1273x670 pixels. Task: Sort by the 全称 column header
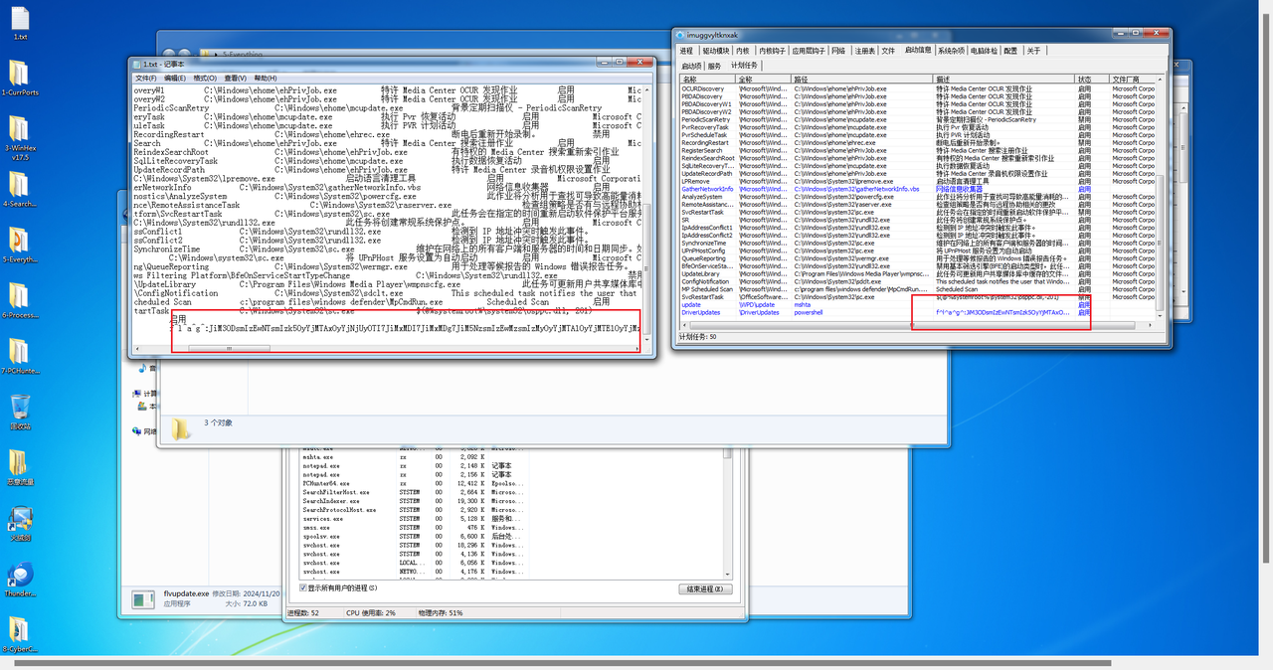click(765, 80)
